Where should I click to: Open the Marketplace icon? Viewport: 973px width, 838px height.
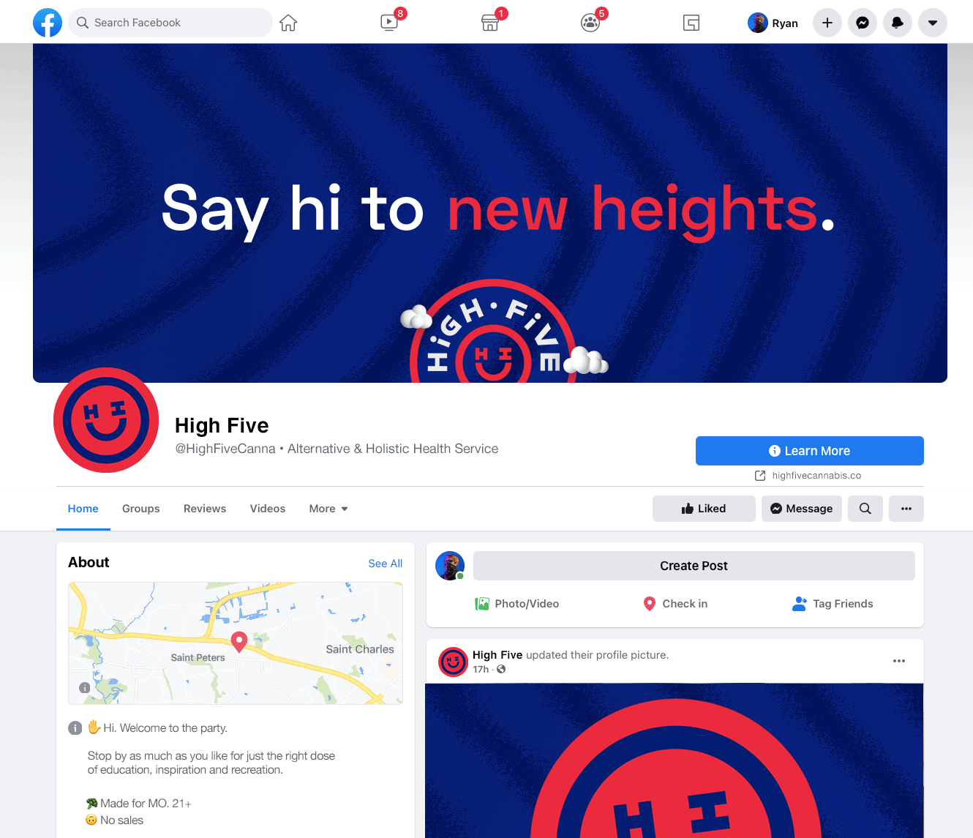pyautogui.click(x=490, y=23)
